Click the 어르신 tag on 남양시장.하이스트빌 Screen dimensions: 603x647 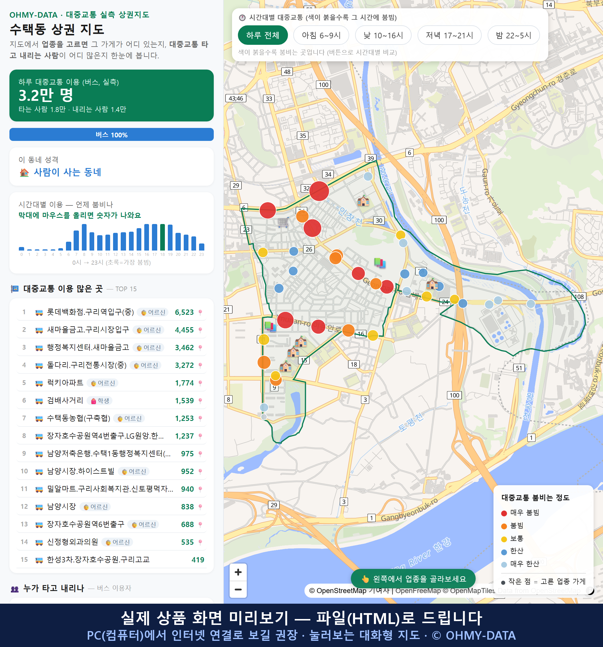(134, 471)
